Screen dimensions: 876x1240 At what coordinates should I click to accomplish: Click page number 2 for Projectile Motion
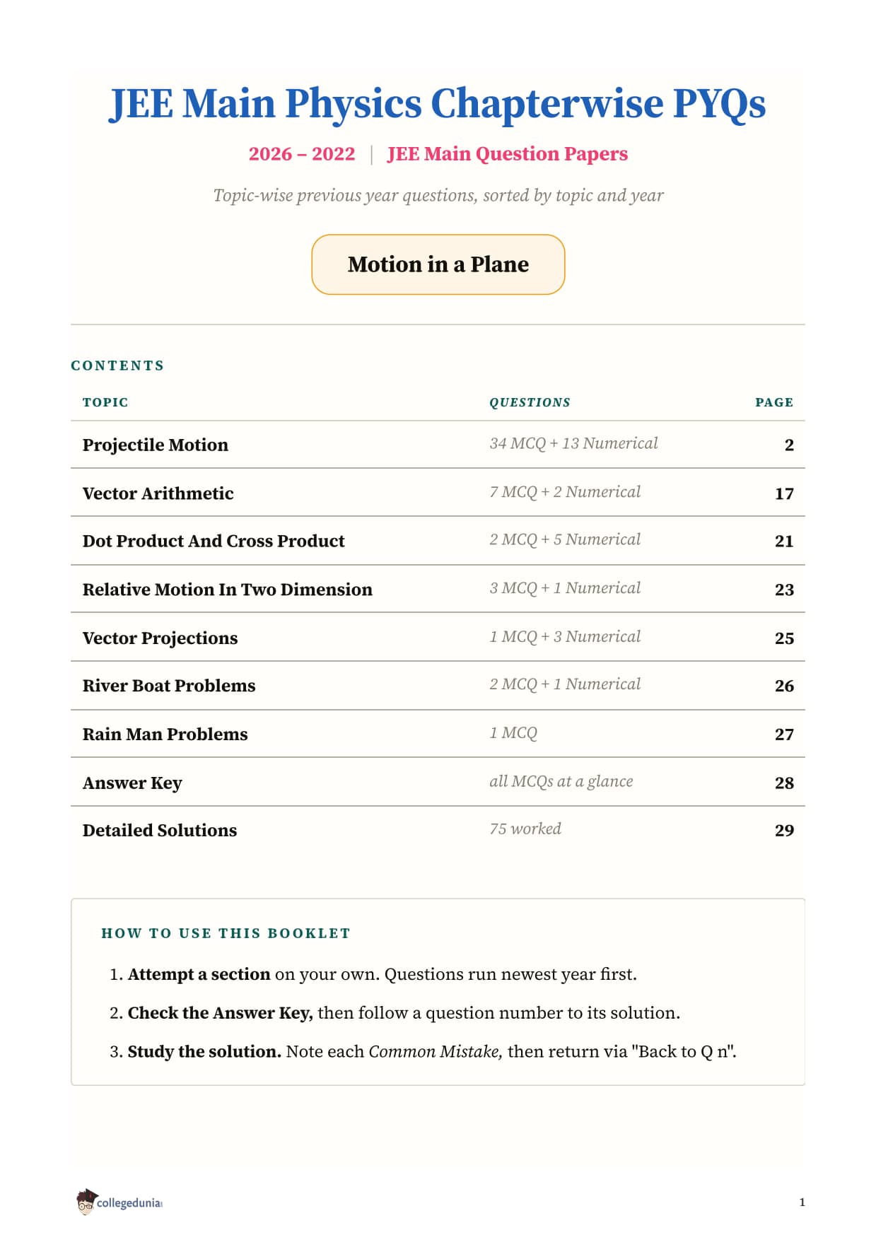point(789,445)
